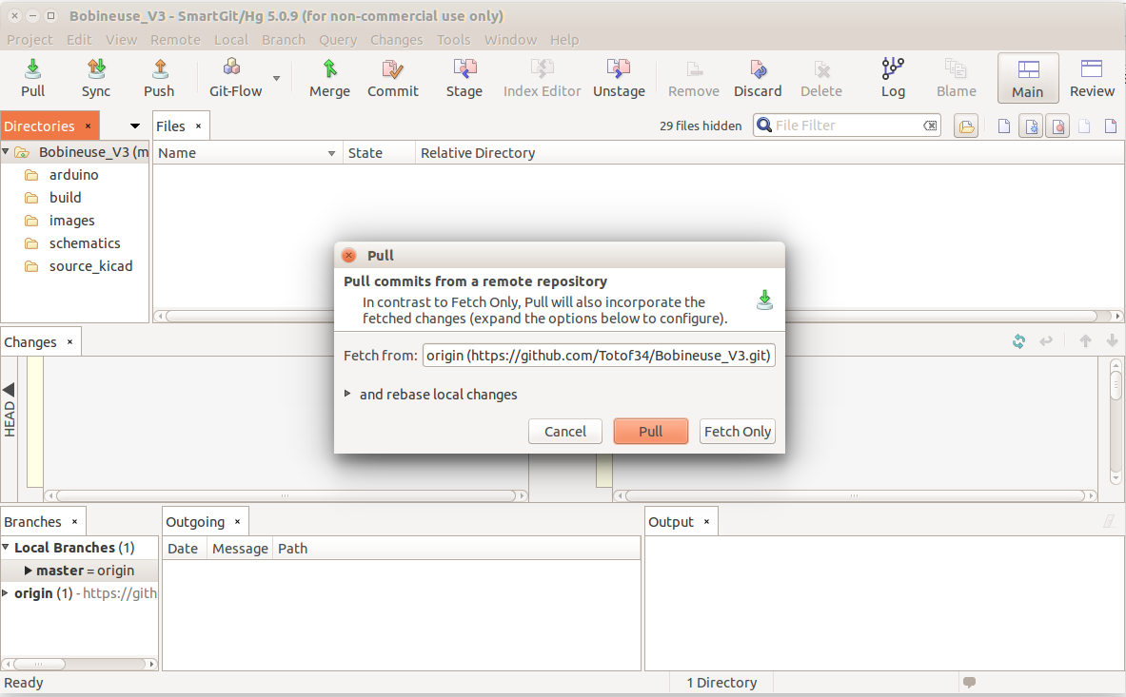Open the Tools menu

[x=453, y=39]
